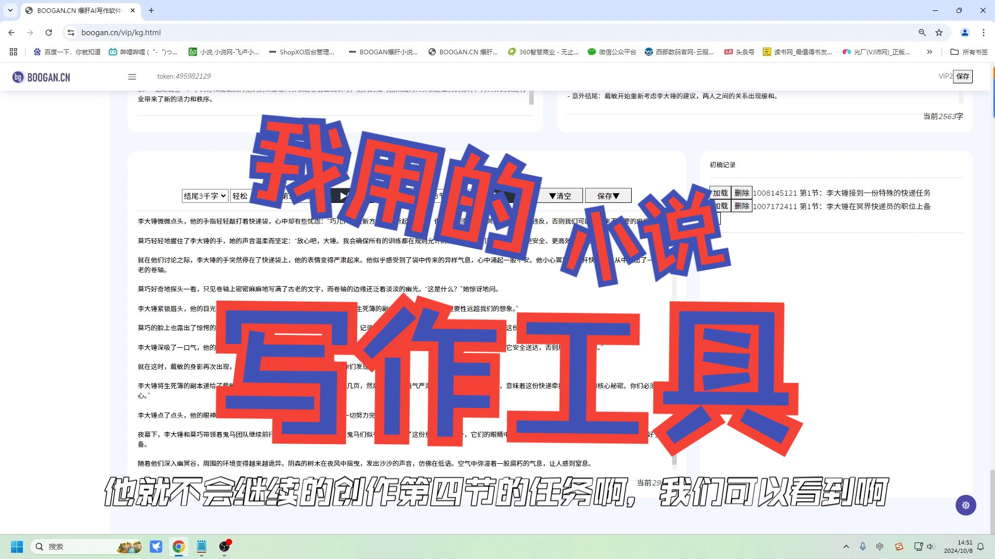Open the OBS recorder icon in taskbar
The width and height of the screenshot is (995, 559).
click(224, 547)
